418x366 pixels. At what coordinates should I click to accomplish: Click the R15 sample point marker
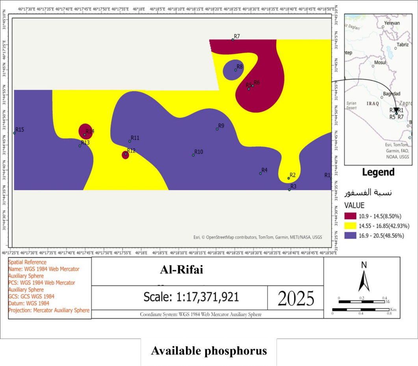click(15, 133)
